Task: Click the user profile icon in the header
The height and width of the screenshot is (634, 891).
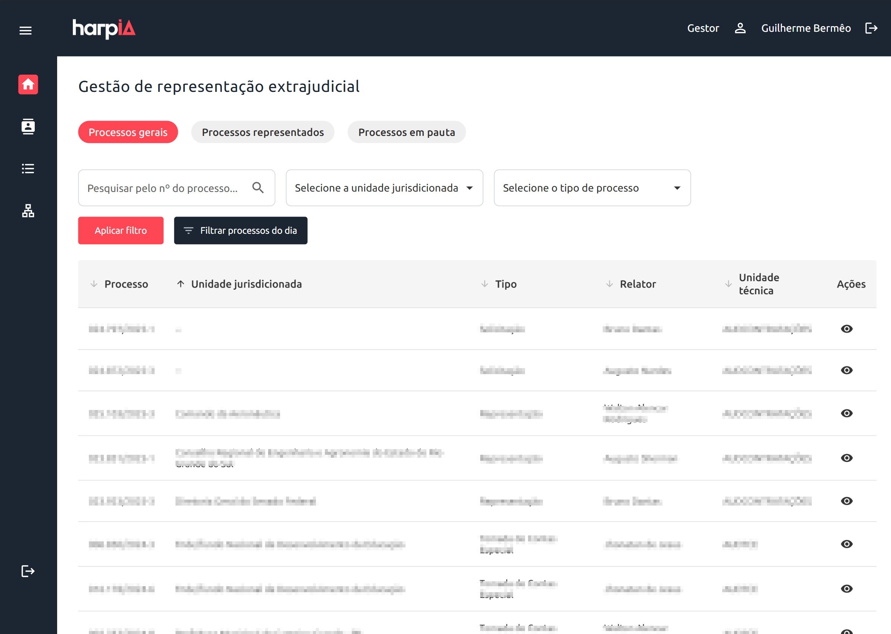Action: point(740,28)
